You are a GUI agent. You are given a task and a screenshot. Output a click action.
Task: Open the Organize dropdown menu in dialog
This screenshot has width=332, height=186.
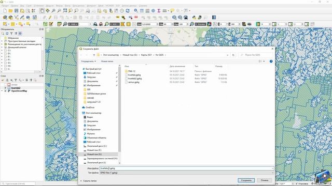coord(88,61)
